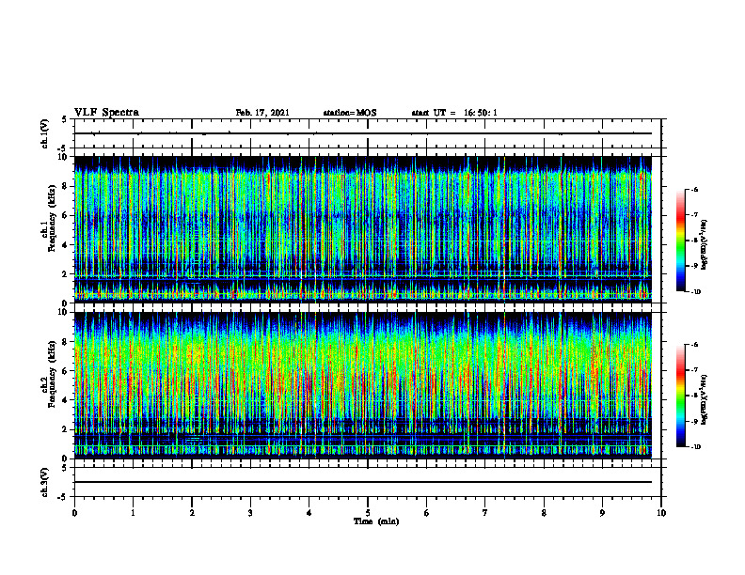This screenshot has width=745, height=575.
Task: Click inside the ch.2 spectrogram panel
Action: pyautogui.click(x=363, y=385)
